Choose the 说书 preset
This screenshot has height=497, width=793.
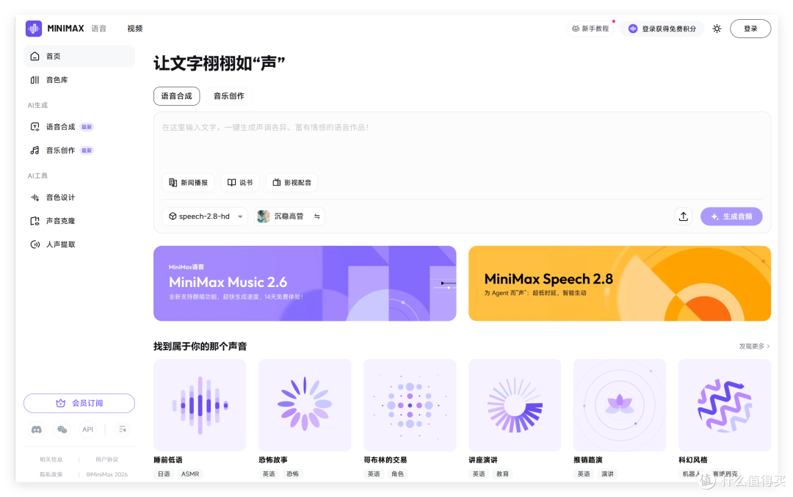[x=240, y=183]
